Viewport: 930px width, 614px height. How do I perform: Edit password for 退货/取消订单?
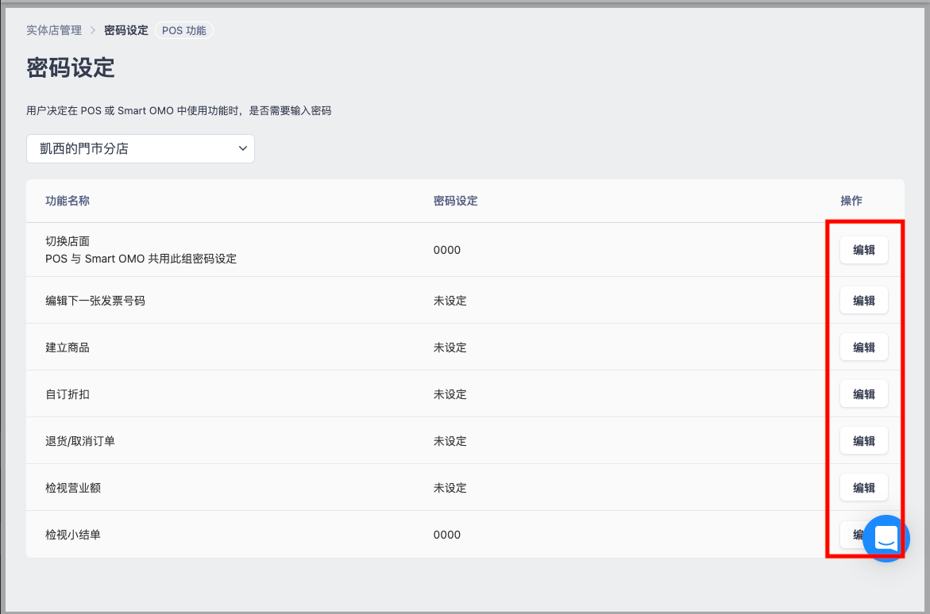(x=863, y=441)
